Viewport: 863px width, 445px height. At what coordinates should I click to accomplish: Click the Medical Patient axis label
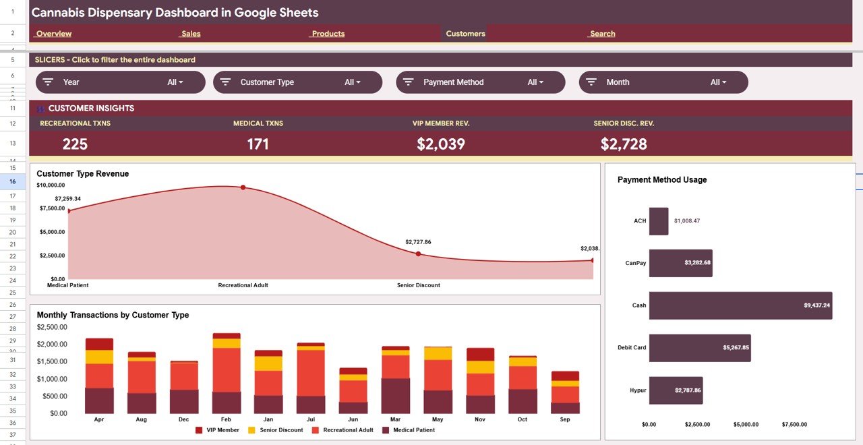(67, 285)
